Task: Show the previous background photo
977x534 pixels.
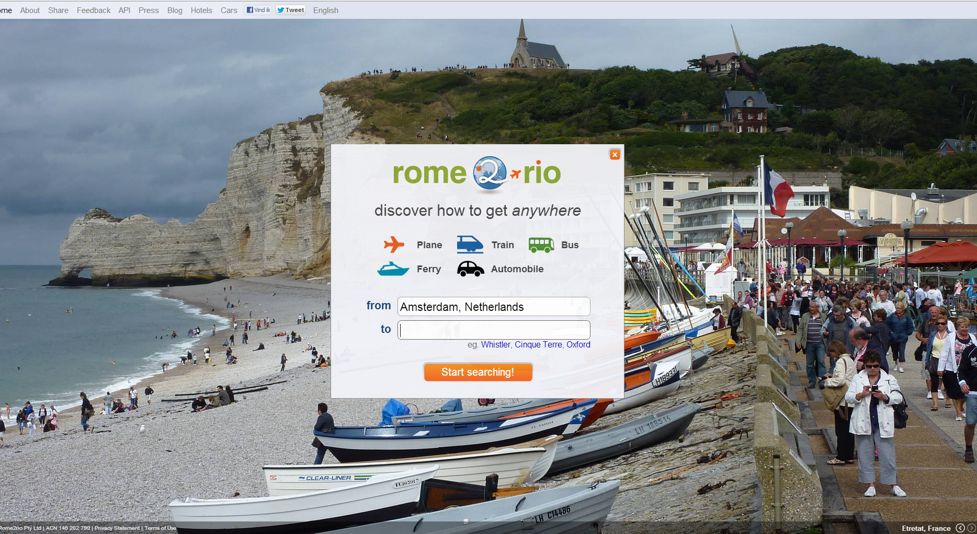Action: (960, 528)
